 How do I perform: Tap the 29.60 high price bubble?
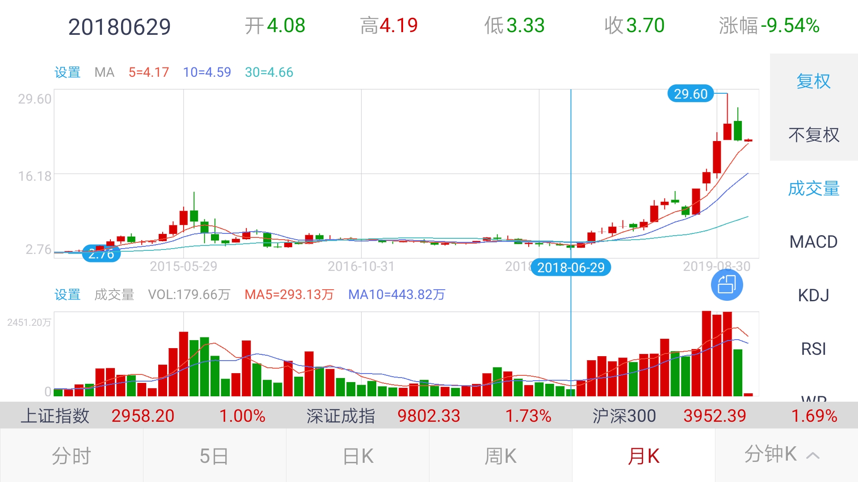point(690,94)
